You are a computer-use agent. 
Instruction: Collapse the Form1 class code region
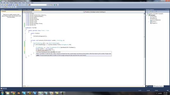(x=25, y=31)
